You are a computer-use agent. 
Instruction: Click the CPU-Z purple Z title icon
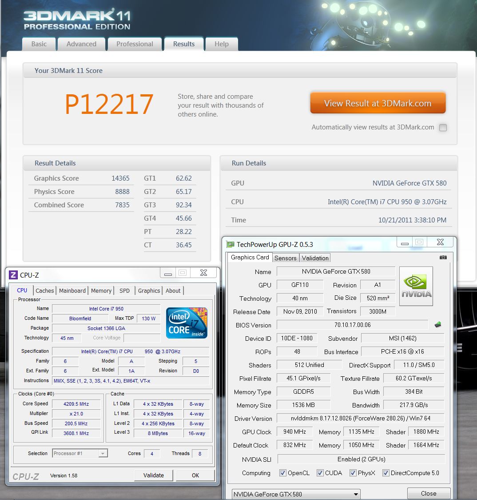pos(13,275)
